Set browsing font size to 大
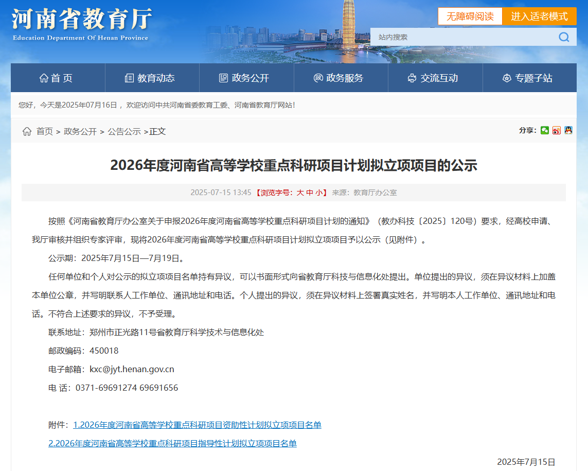This screenshot has width=588, height=471. (x=300, y=193)
